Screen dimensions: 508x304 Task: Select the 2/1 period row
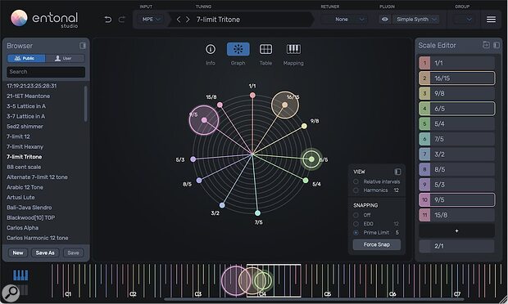[457, 246]
